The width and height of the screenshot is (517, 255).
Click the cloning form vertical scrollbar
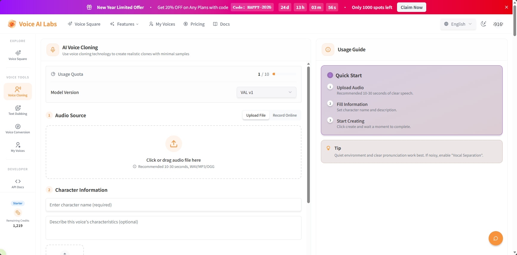pyautogui.click(x=308, y=134)
